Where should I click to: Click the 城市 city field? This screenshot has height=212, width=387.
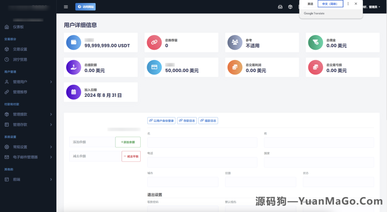(x=183, y=182)
